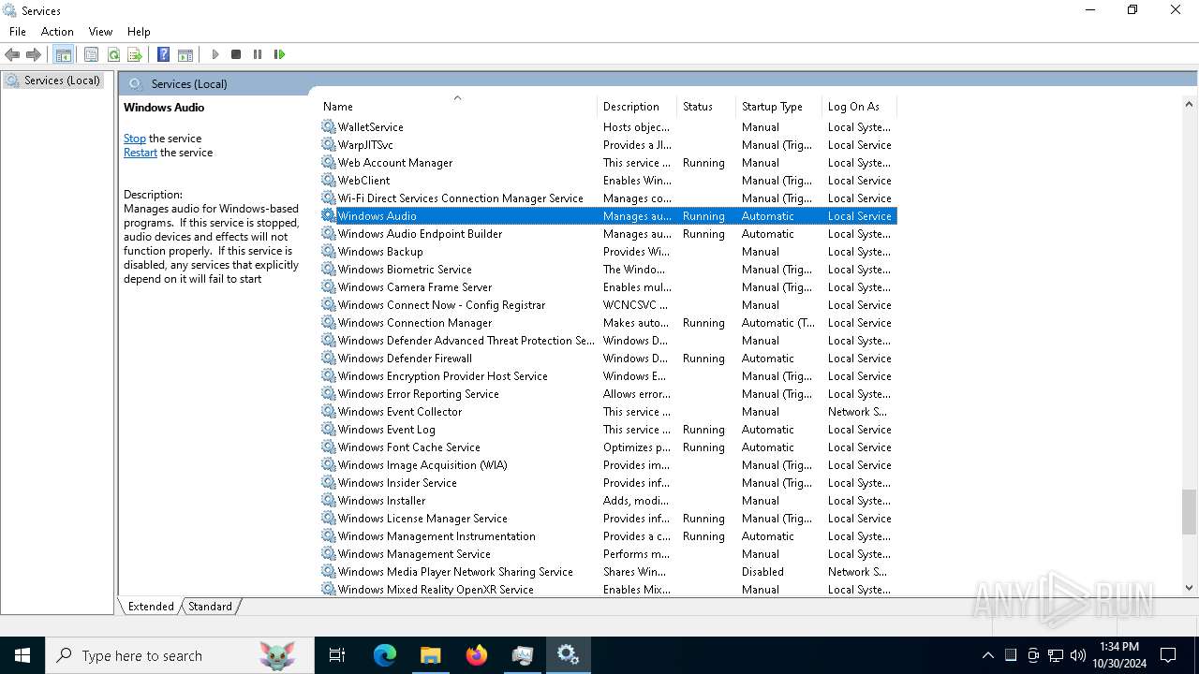Select Windows Media Player Network Sharing Service
The height and width of the screenshot is (674, 1199).
[608, 572]
